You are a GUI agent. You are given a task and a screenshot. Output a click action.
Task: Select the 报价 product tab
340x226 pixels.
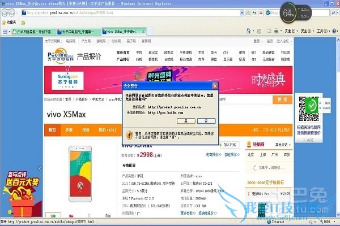click(x=86, y=130)
